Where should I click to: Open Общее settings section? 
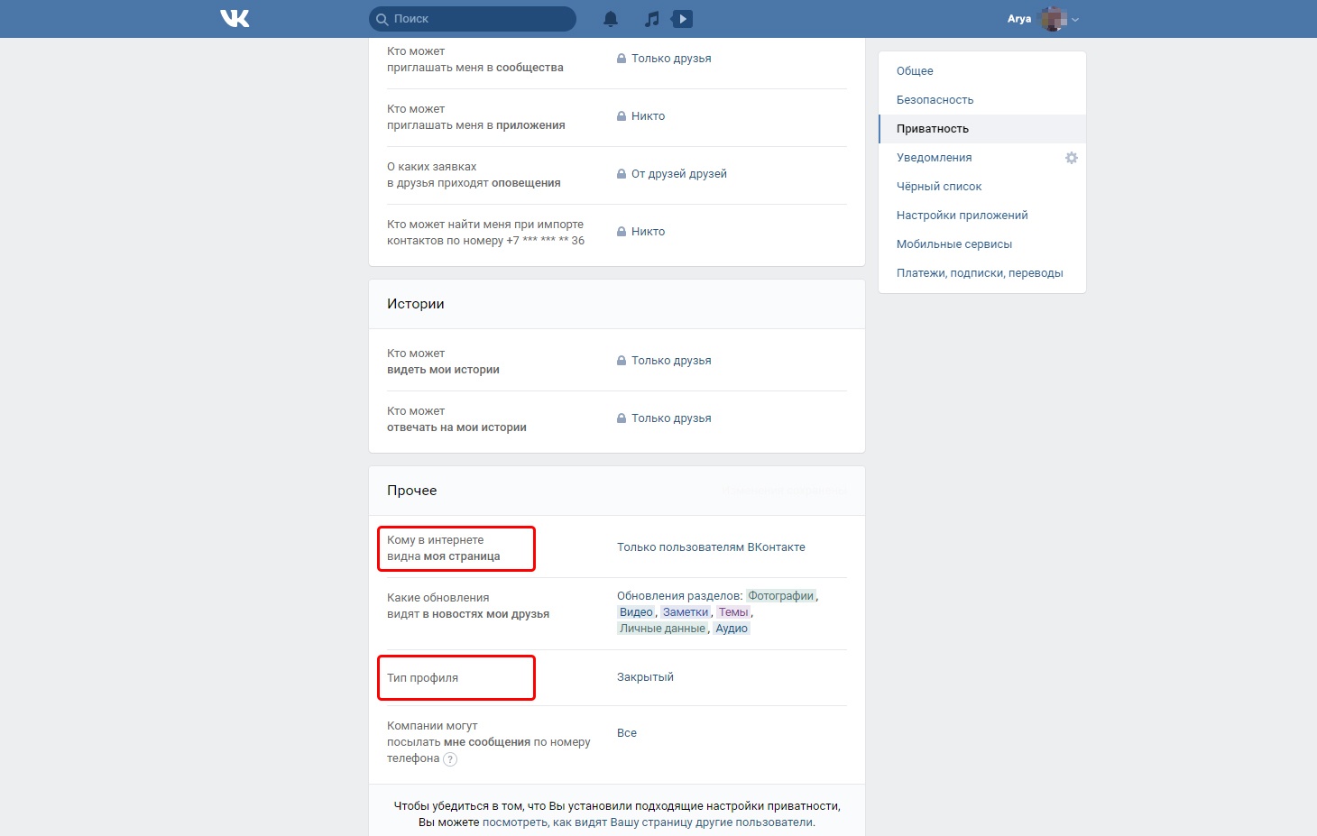tap(982, 71)
